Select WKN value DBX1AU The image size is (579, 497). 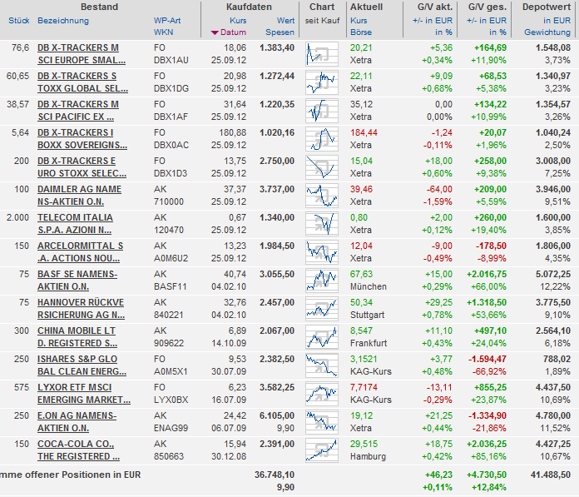point(171,60)
